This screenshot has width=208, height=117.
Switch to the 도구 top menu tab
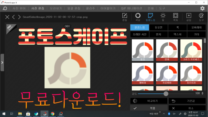click(162, 8)
